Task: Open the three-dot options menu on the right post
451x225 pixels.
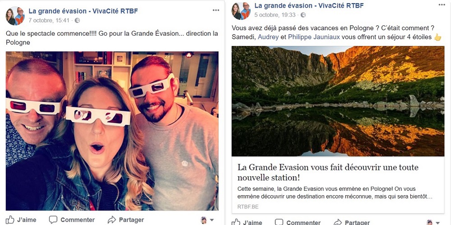Action: pyautogui.click(x=442, y=4)
